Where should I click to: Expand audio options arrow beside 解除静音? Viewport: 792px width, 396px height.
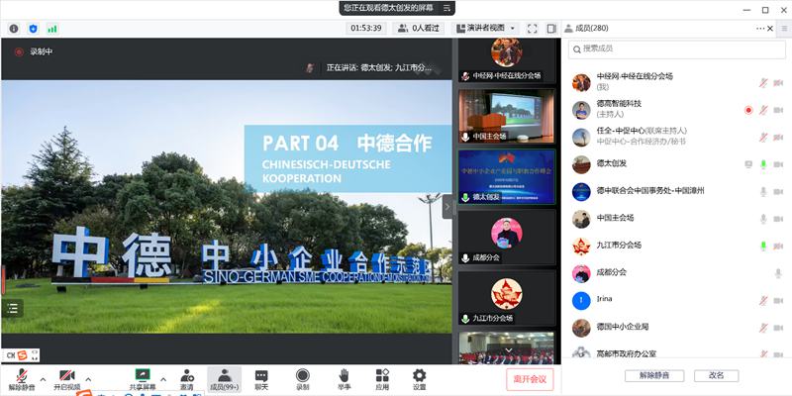click(43, 379)
